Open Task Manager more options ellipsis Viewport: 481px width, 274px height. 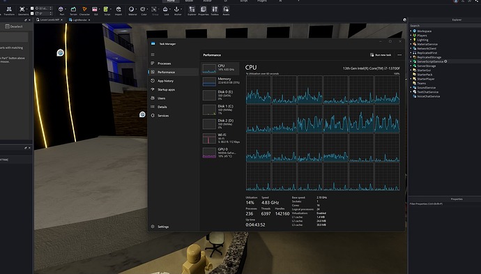tap(399, 55)
